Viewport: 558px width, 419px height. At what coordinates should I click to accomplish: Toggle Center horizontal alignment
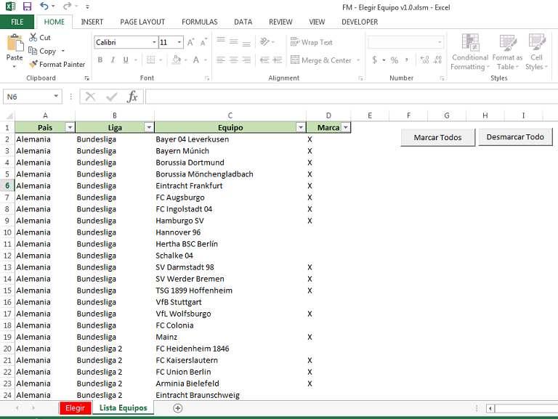tap(234, 60)
